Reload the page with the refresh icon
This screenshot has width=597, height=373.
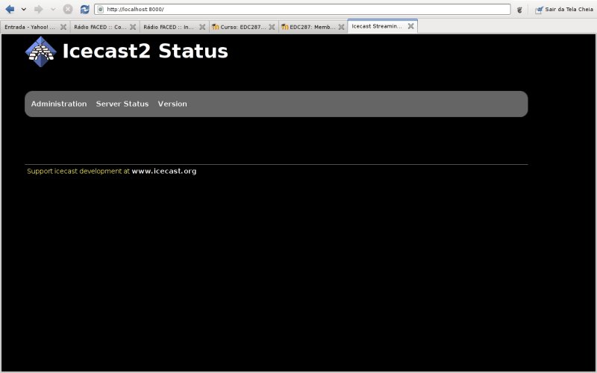pos(84,9)
